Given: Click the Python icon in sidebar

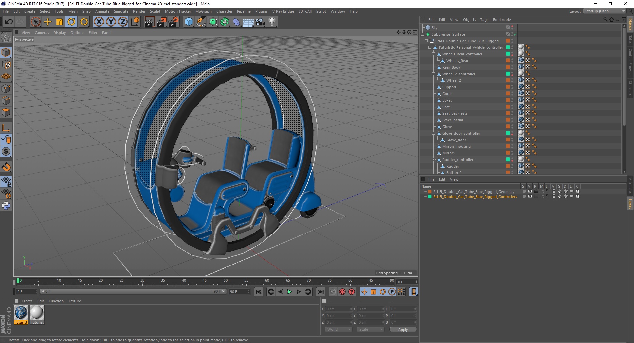Looking at the screenshot, I should click(6, 206).
